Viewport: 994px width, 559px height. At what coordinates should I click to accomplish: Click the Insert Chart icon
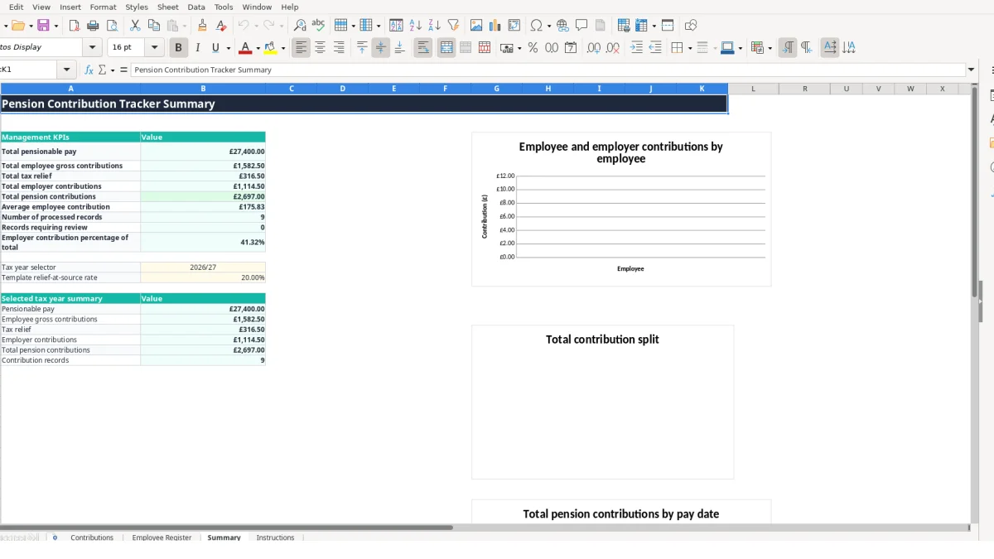(x=495, y=26)
